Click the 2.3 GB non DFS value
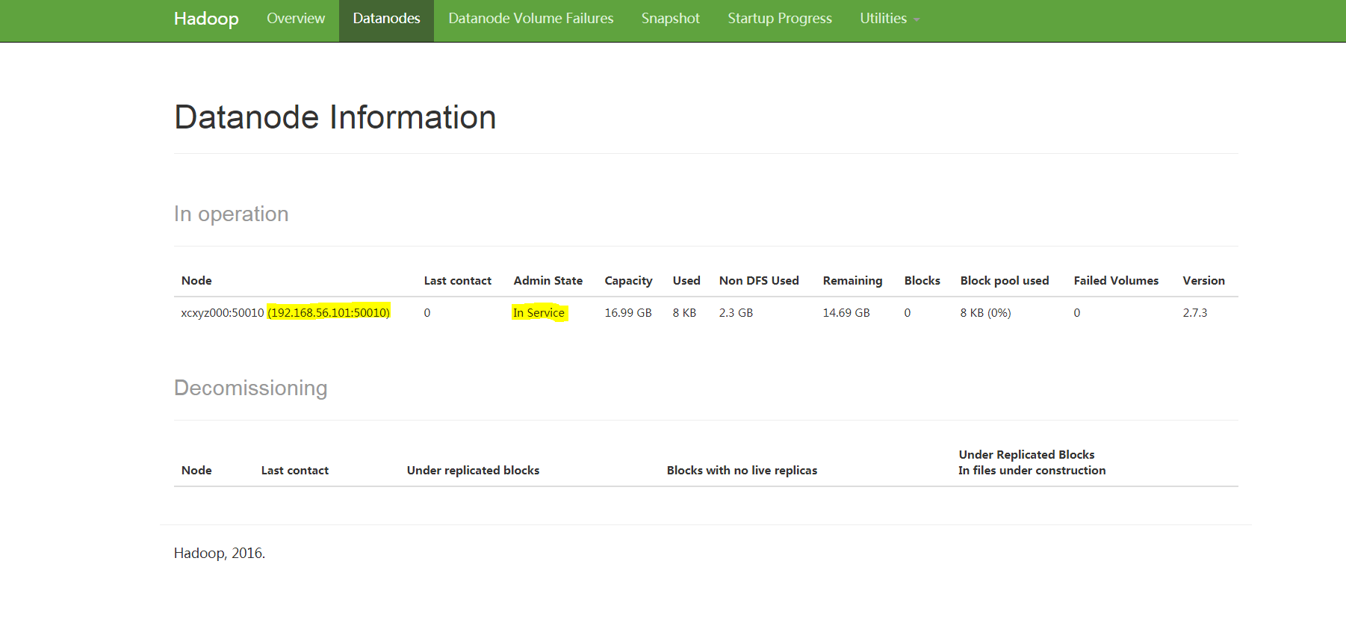Image resolution: width=1346 pixels, height=629 pixels. coord(736,313)
